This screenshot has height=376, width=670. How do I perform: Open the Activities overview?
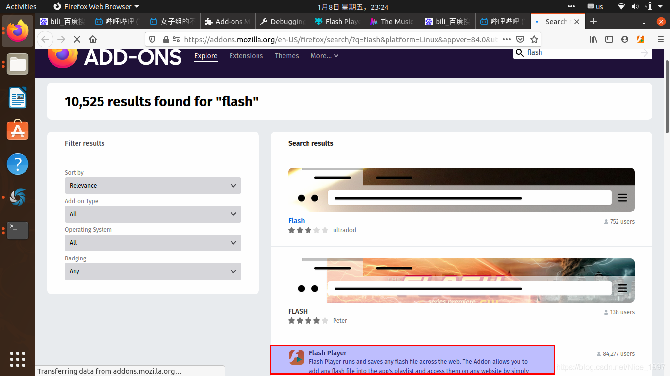tap(21, 6)
